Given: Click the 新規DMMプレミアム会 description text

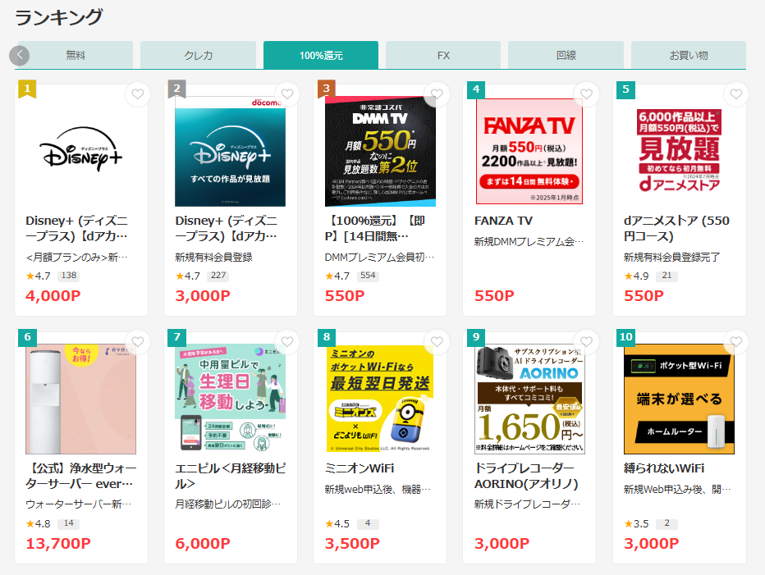Looking at the screenshot, I should click(x=529, y=241).
